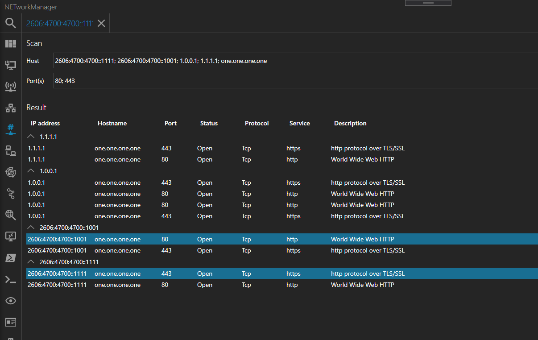The width and height of the screenshot is (538, 340).
Task: Sort by Status column header
Action: click(x=209, y=123)
